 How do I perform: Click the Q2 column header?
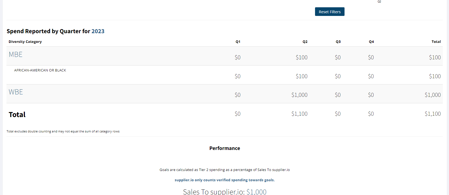(x=305, y=42)
